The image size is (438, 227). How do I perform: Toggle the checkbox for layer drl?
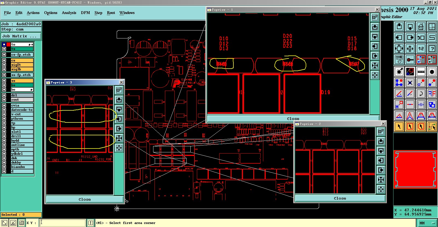[4, 95]
